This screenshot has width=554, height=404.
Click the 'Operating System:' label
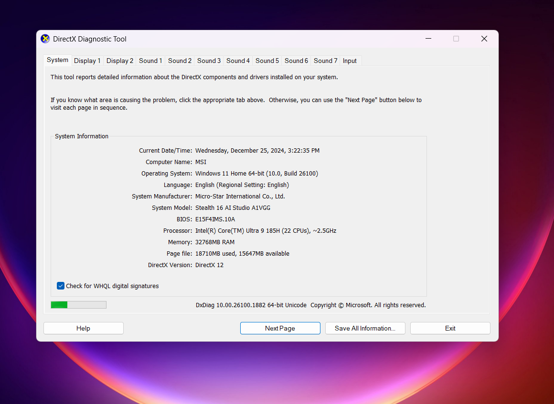(167, 173)
